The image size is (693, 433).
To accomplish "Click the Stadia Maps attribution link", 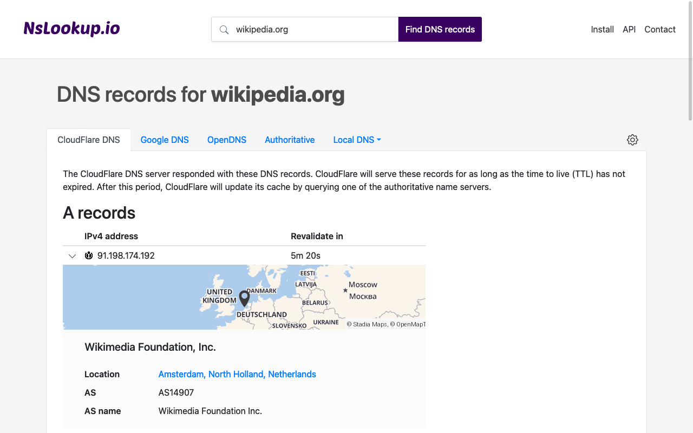I will [372, 324].
